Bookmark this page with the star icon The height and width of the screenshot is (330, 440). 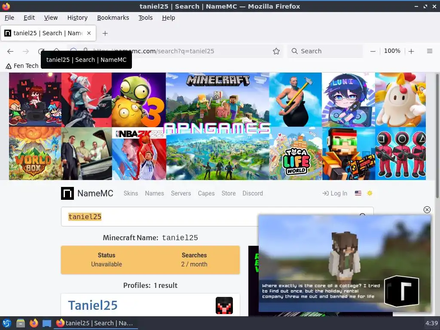pos(276,51)
